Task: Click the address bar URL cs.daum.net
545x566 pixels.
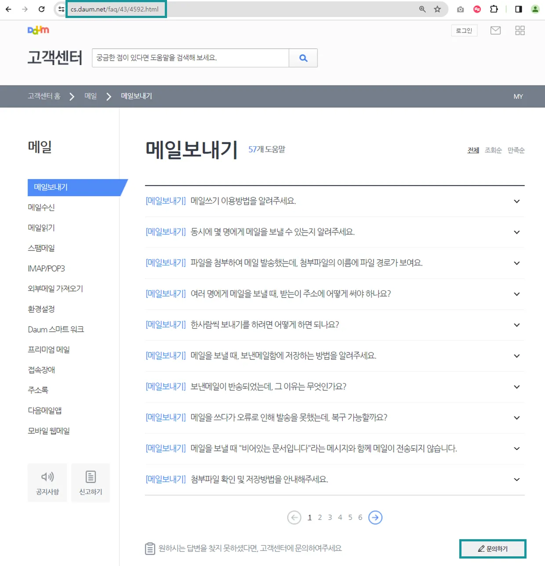Action: [115, 9]
